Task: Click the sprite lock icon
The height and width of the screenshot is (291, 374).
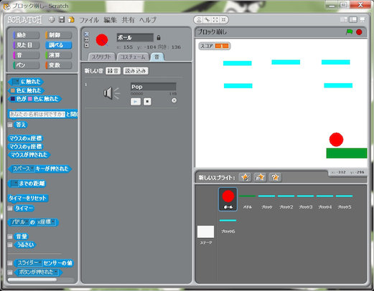Action: 159,38
